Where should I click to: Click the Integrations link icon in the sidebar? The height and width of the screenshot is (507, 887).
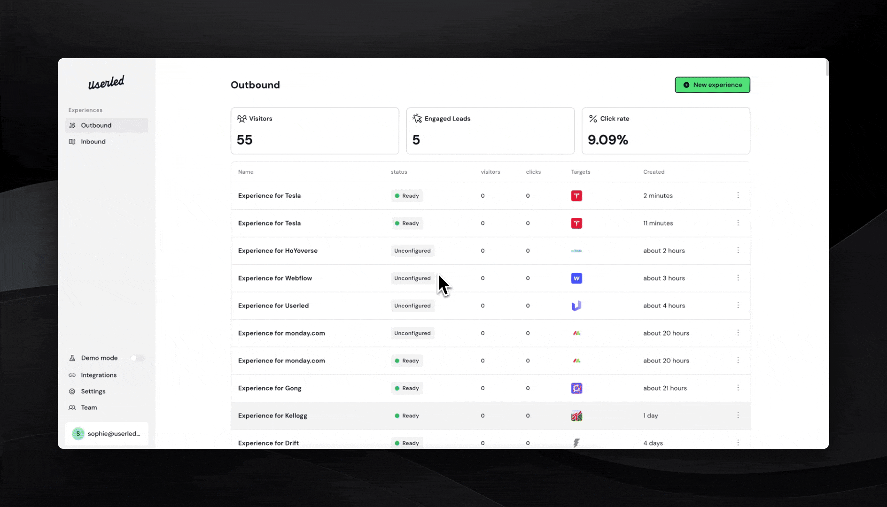pyautogui.click(x=72, y=375)
